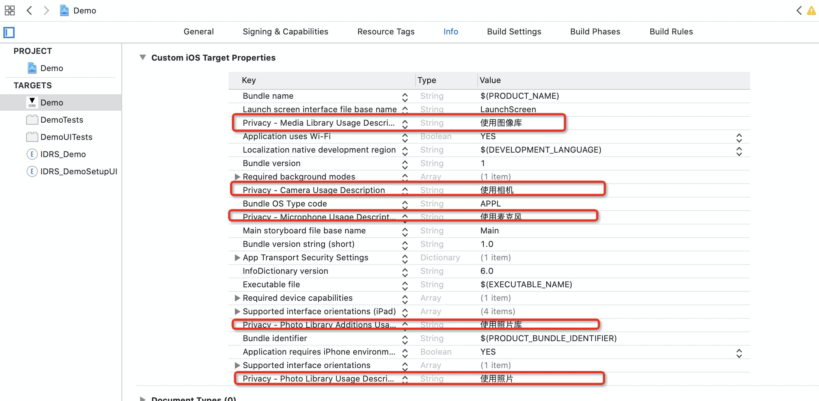819x401 pixels.
Task: Click the Type column header
Action: click(x=427, y=80)
